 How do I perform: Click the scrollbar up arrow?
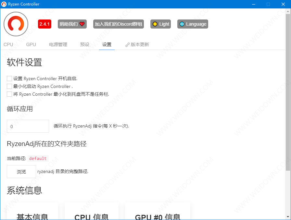click(x=288, y=11)
